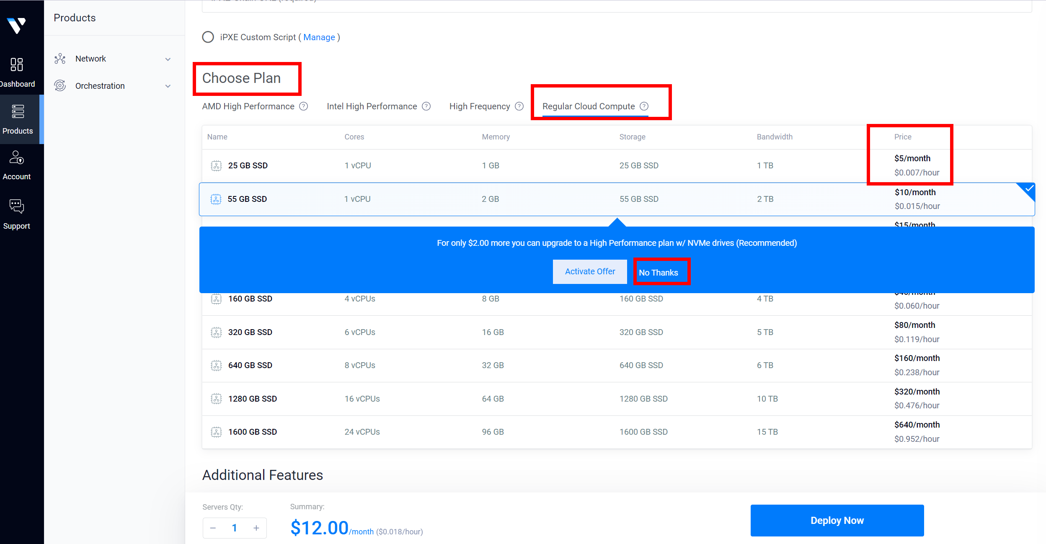Select the iPXE Custom Script radio button
This screenshot has height=544, width=1046.
point(208,37)
